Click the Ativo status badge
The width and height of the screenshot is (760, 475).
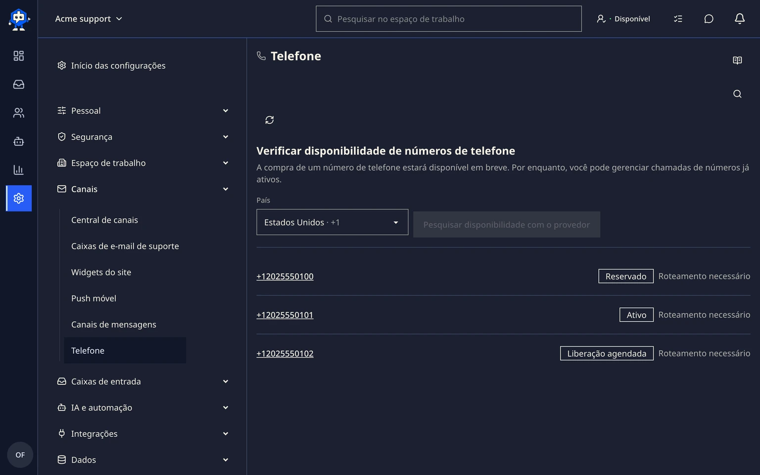(x=636, y=315)
